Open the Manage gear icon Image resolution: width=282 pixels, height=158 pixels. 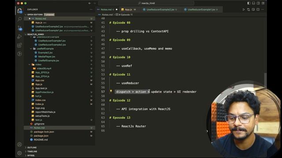pyautogui.click(x=19, y=153)
